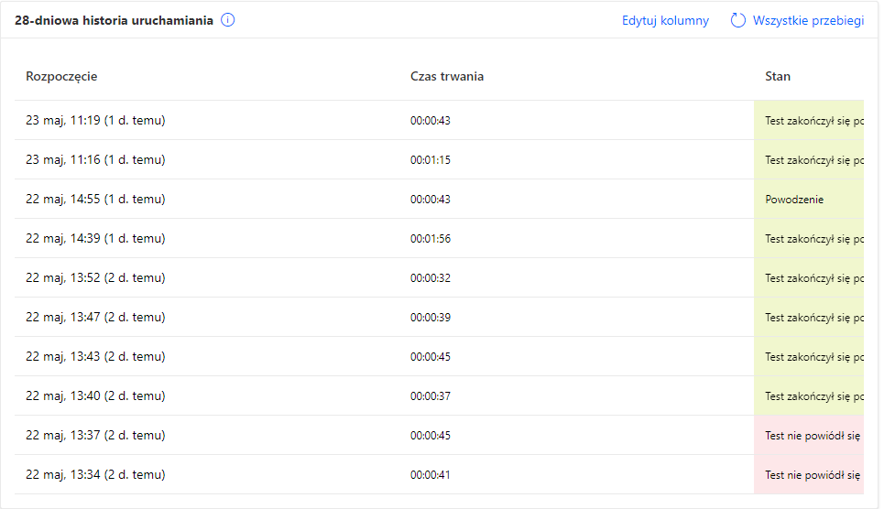Open Wszystkie przebiegi link
The image size is (884, 509).
(x=808, y=20)
